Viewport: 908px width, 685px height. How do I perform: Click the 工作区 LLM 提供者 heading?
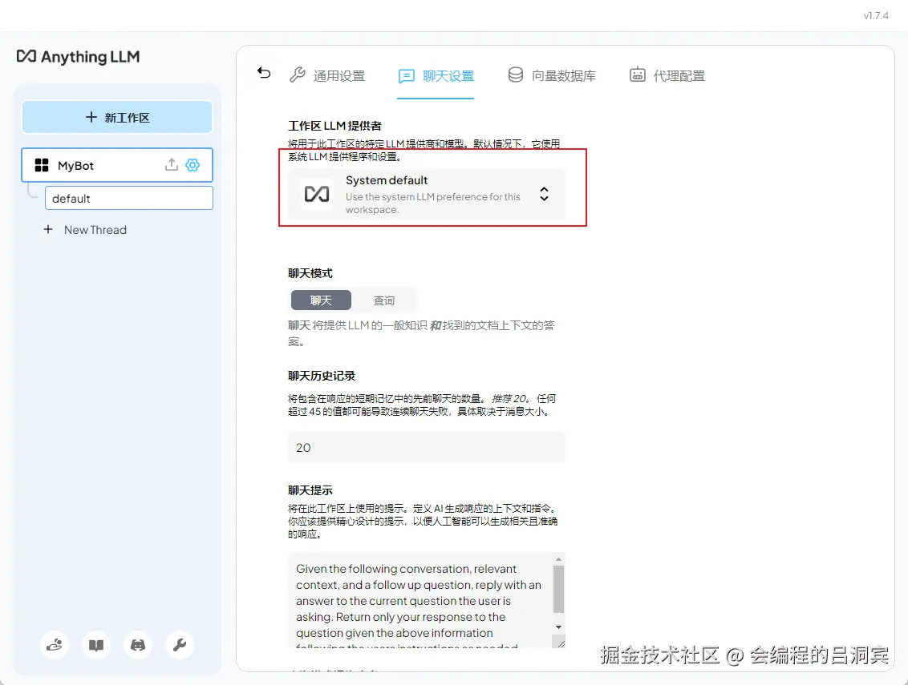click(x=334, y=126)
